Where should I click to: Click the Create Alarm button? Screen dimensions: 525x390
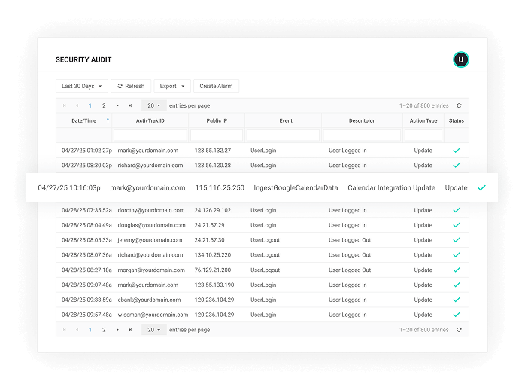216,86
